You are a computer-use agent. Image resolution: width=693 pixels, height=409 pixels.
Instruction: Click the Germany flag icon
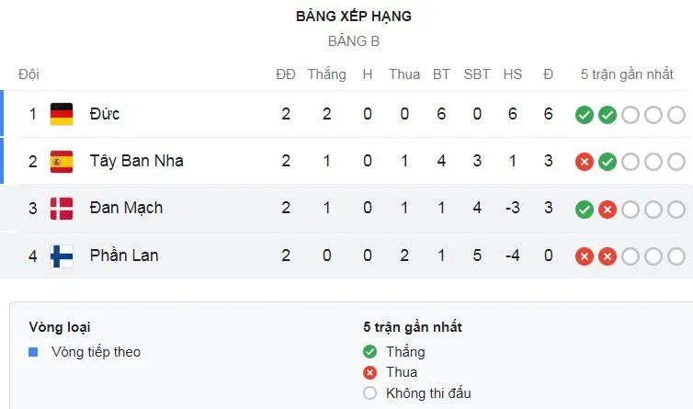(62, 114)
